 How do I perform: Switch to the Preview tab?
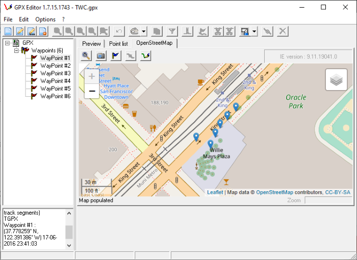click(x=91, y=44)
